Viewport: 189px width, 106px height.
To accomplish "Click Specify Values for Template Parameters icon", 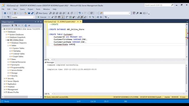I will coord(106,17).
